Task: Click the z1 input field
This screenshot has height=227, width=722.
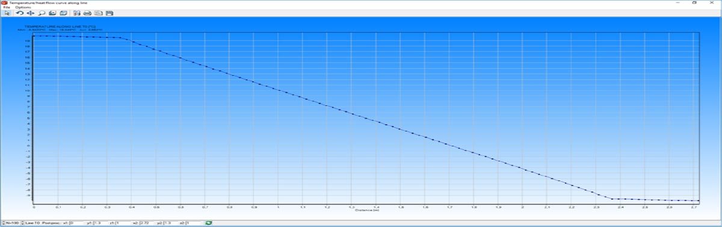Action: [124, 223]
